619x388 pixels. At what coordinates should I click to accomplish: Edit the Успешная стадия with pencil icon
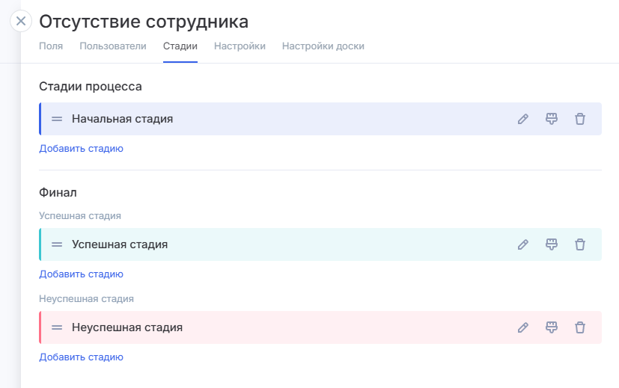click(523, 244)
